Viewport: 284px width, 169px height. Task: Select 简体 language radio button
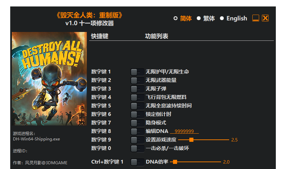pos(175,18)
